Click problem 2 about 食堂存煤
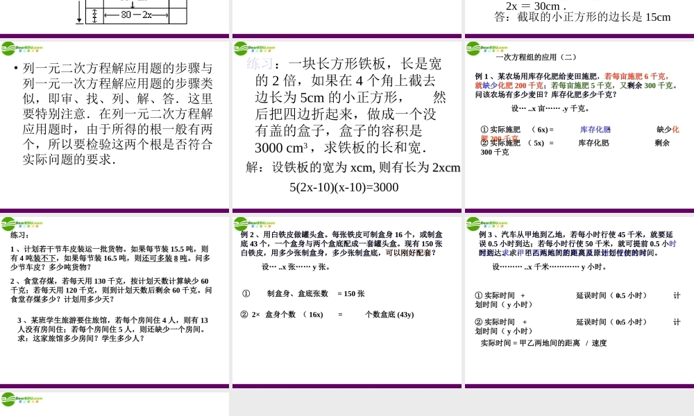This screenshot has height=416, width=694. [x=111, y=290]
